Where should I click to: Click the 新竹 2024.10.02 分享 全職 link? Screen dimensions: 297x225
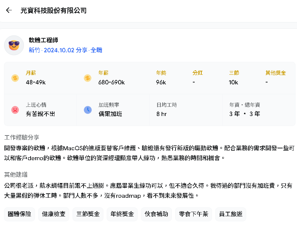coord(66,50)
